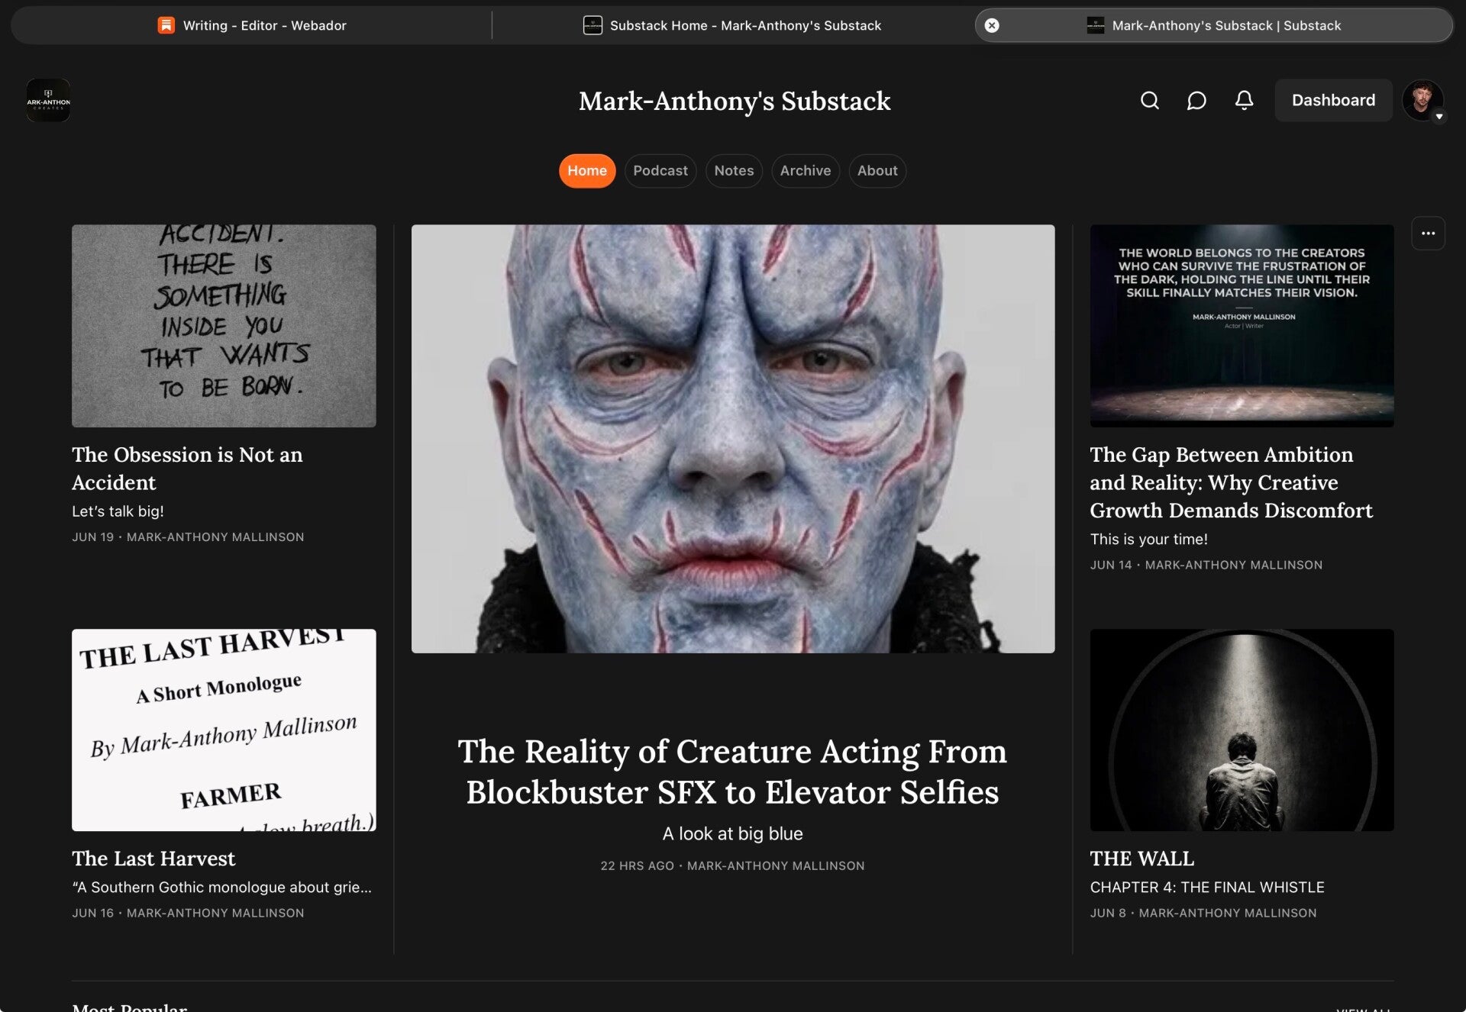The height and width of the screenshot is (1012, 1466).
Task: Open The Obsession is Not an Accident post
Action: pyautogui.click(x=187, y=469)
